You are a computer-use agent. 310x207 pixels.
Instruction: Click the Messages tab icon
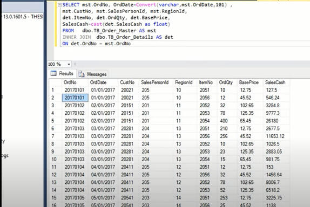(82, 74)
